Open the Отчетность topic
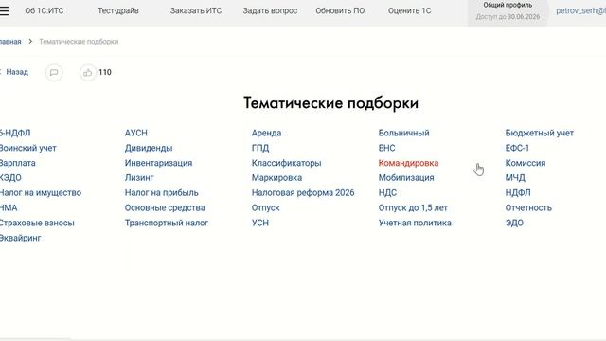 528,207
